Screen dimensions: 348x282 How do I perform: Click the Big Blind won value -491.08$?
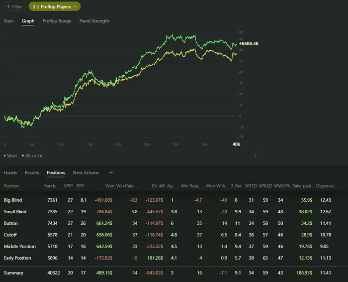(x=103, y=200)
